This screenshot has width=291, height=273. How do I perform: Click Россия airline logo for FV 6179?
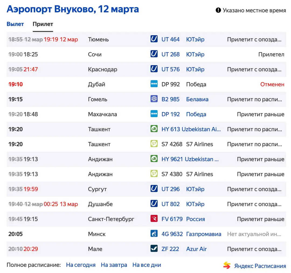[154, 219]
